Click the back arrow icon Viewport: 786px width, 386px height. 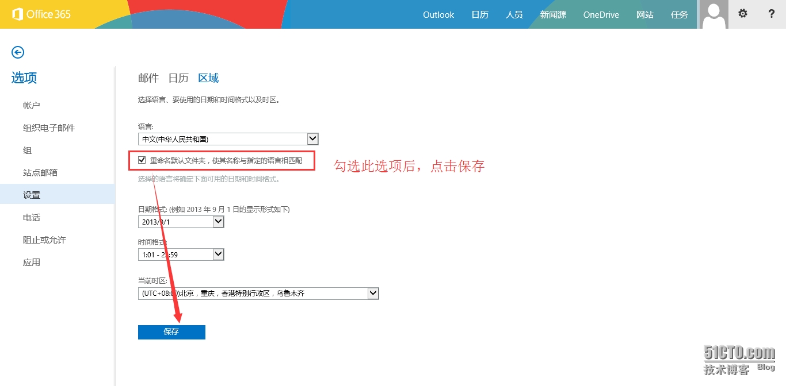click(18, 52)
